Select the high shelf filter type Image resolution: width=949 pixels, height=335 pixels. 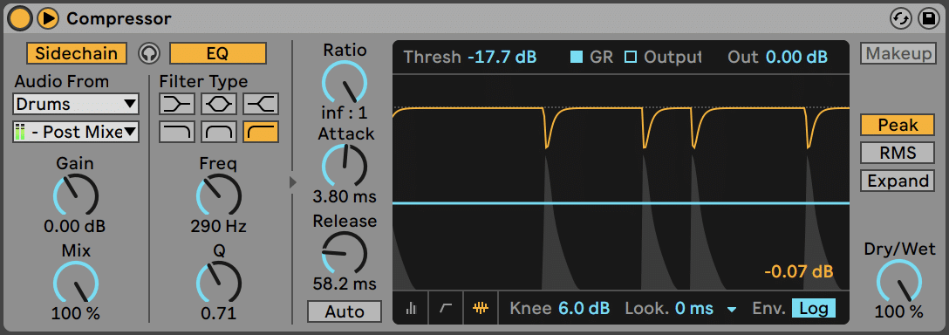pyautogui.click(x=261, y=104)
